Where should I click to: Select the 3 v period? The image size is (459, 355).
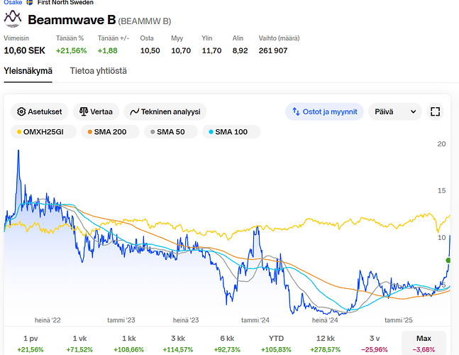[x=375, y=344]
